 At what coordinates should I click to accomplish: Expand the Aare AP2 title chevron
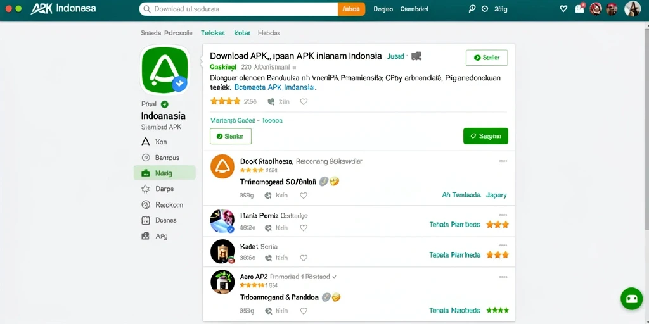(334, 277)
